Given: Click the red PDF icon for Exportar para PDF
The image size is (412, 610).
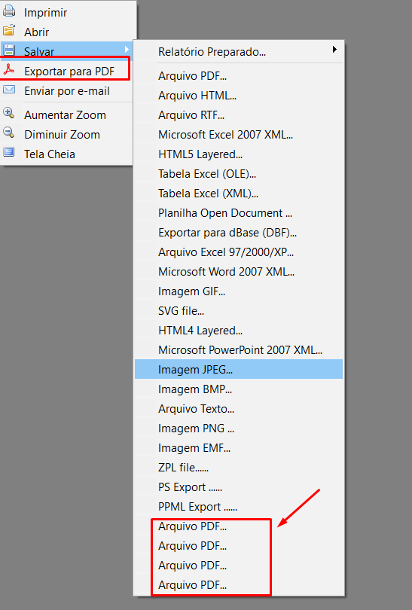Looking at the screenshot, I should [x=9, y=69].
